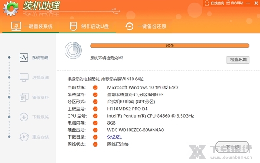
Task: Click the home icon beside 官方网站
Action: [x=228, y=3]
